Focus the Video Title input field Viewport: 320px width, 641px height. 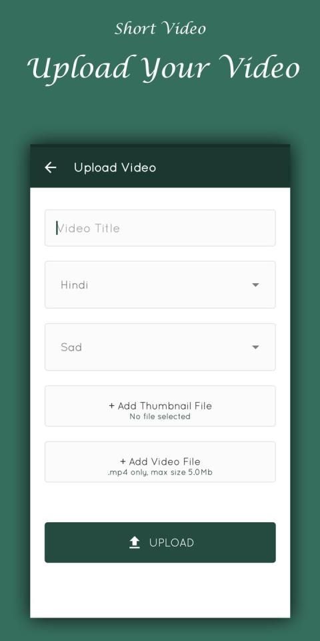pyautogui.click(x=160, y=228)
